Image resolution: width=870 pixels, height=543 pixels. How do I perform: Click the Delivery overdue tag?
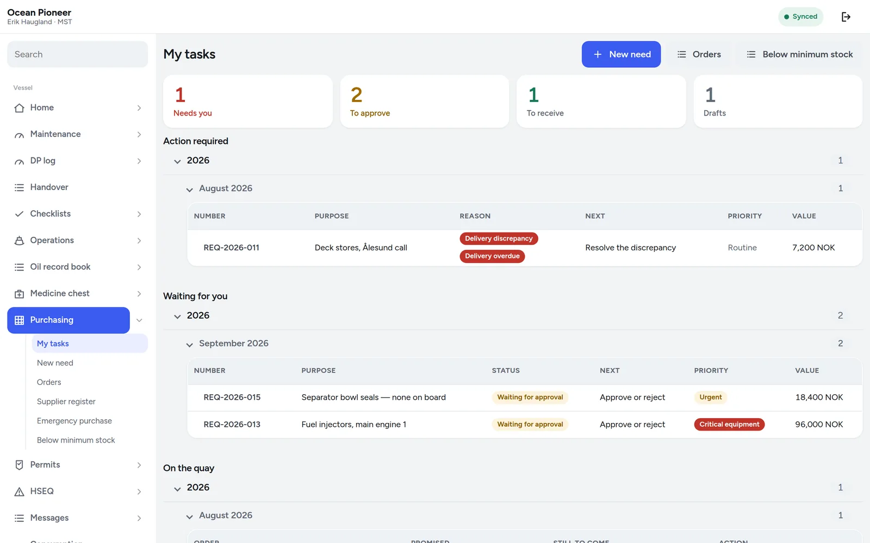(x=492, y=256)
